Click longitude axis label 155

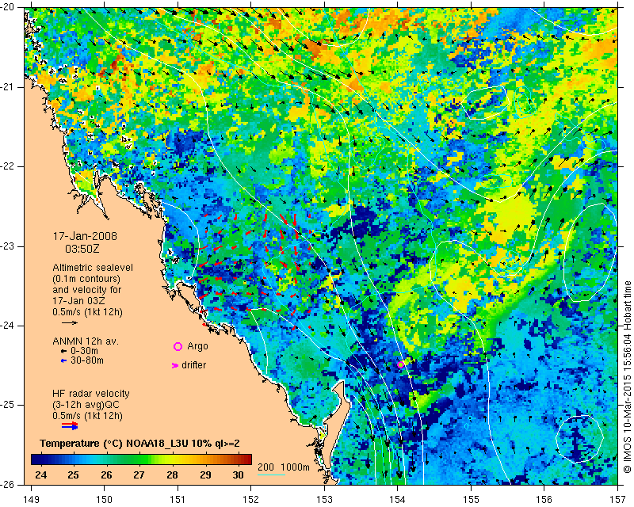tap(471, 500)
